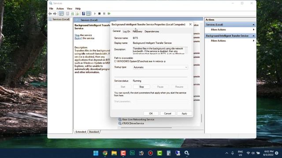Screen dimensions: 282x158
Task: Click red record button taskbar icon
Action: click(x=150, y=153)
